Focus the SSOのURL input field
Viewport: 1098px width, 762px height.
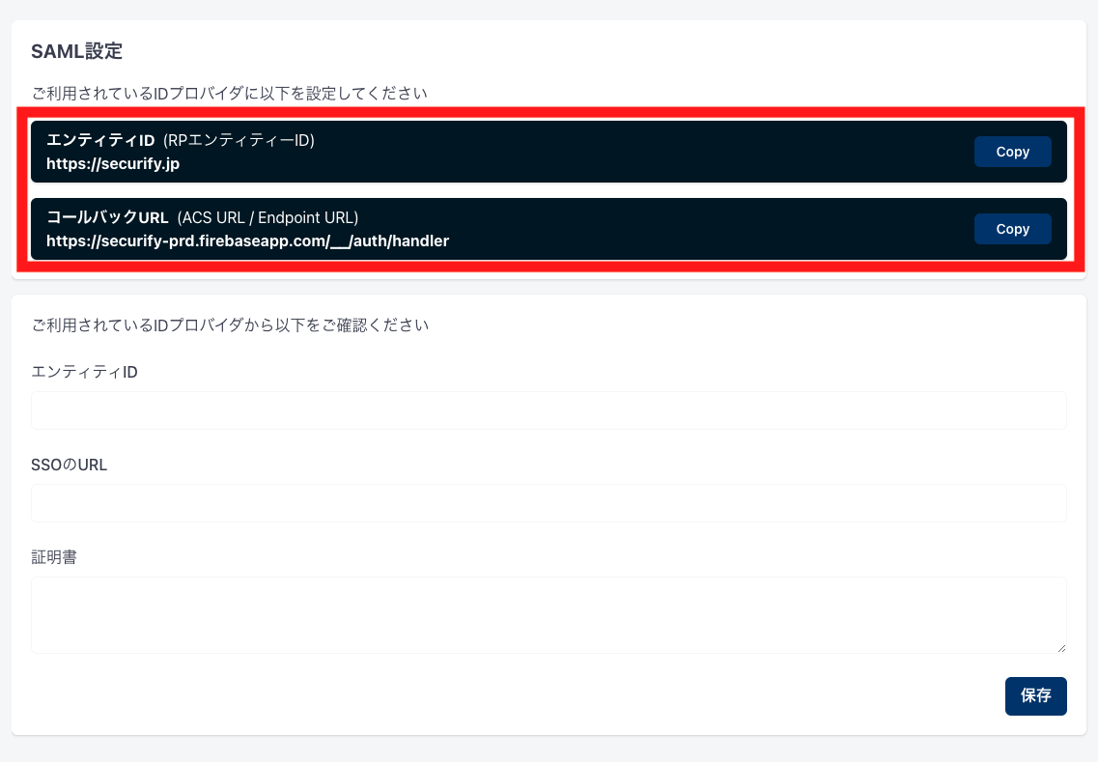coord(549,503)
